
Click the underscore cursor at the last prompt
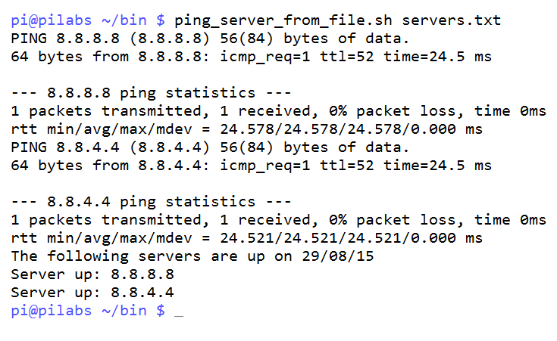click(178, 313)
